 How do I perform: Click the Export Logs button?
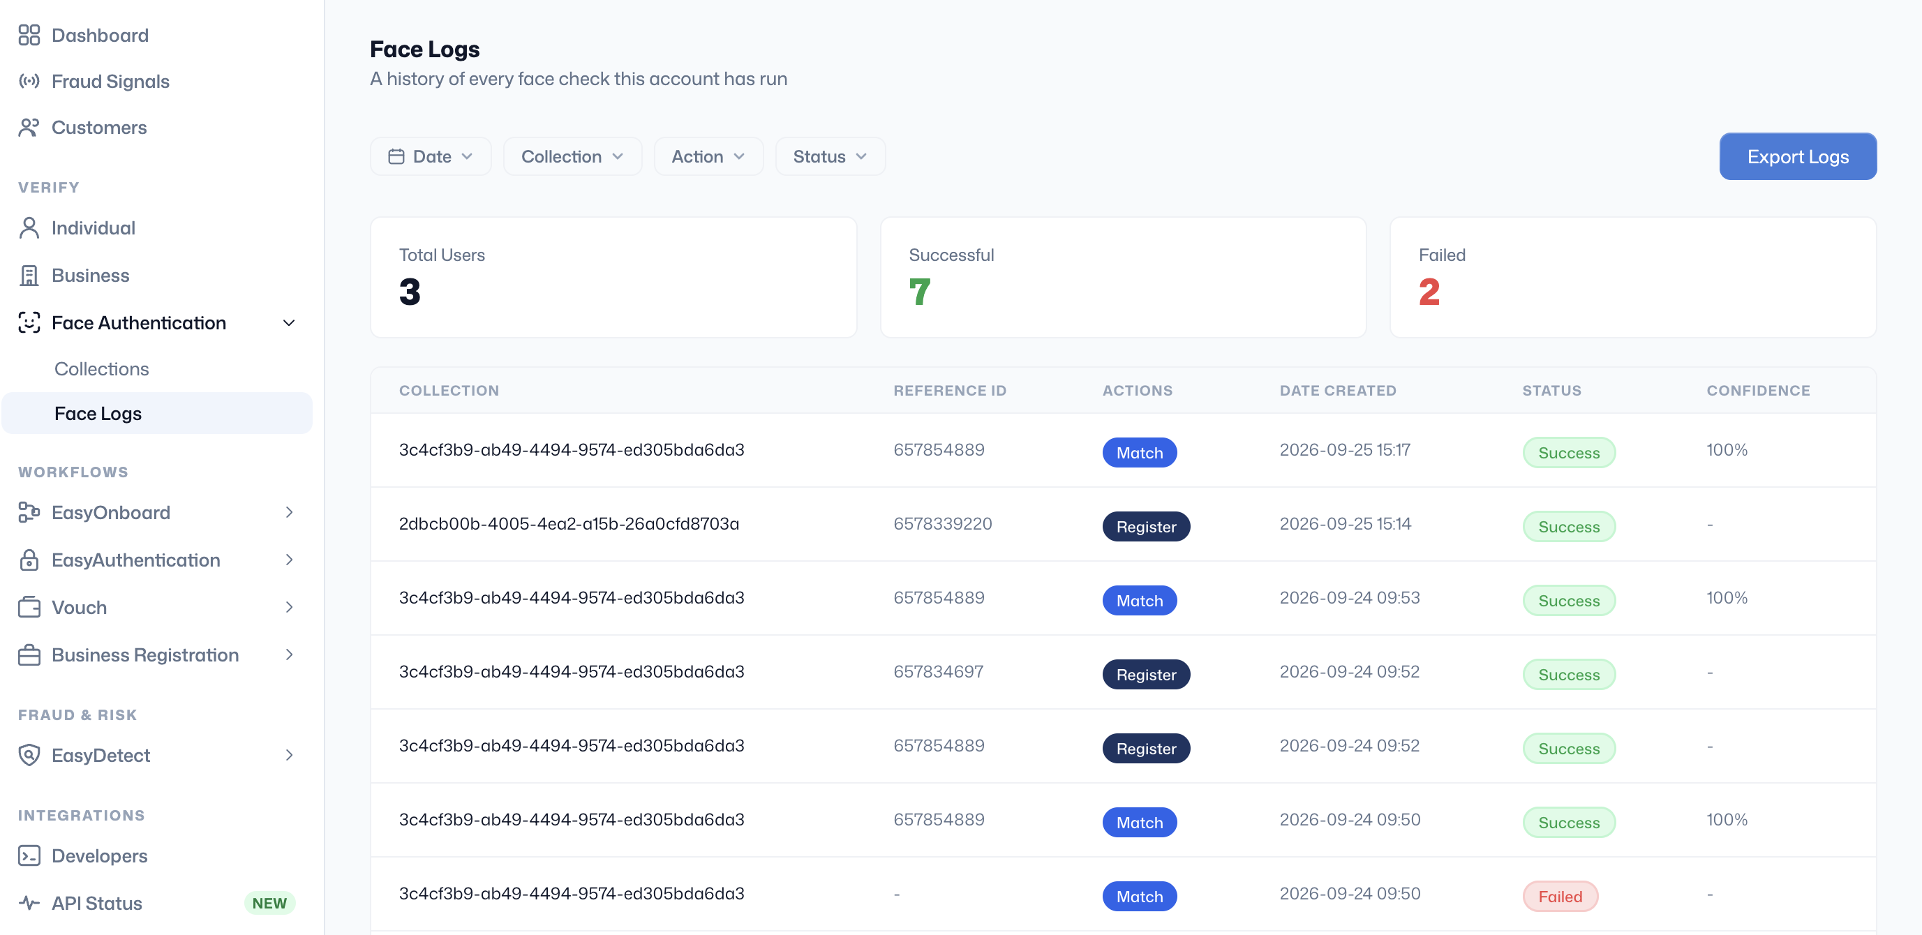[x=1797, y=156]
